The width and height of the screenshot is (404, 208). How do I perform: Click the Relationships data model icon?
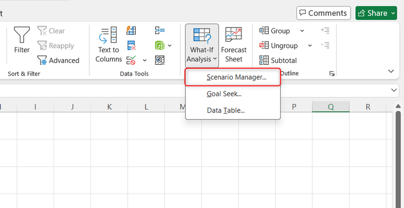click(x=160, y=46)
